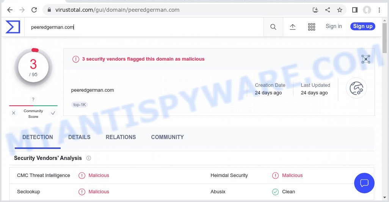Click the Sign in link

pyautogui.click(x=334, y=26)
